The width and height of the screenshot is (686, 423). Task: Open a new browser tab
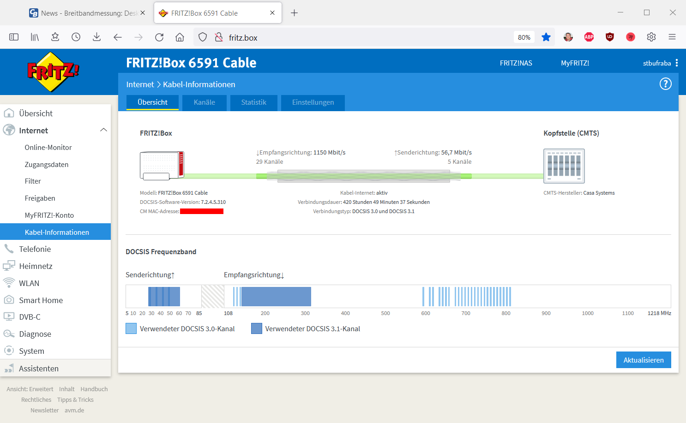pos(294,13)
